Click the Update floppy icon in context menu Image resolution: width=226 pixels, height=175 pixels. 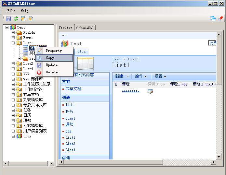[x=39, y=65]
